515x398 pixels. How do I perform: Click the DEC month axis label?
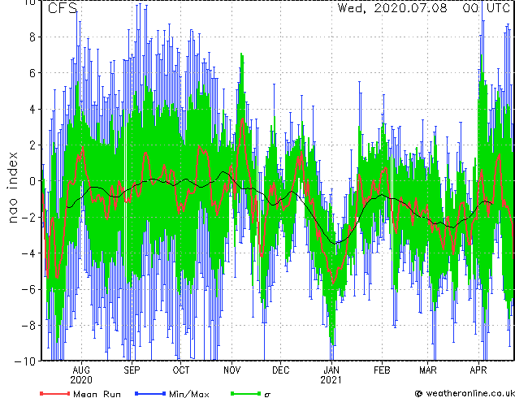(281, 370)
